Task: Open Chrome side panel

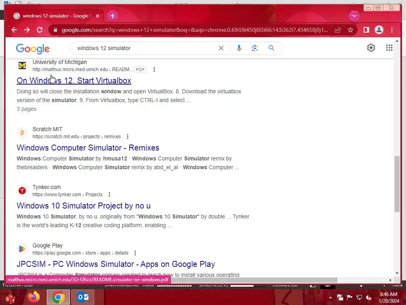Action: point(366,30)
